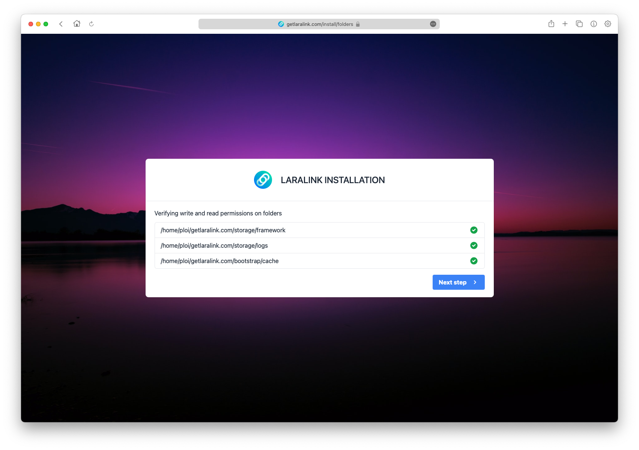The width and height of the screenshot is (639, 450).
Task: Open a new tab with plus icon
Action: point(565,24)
